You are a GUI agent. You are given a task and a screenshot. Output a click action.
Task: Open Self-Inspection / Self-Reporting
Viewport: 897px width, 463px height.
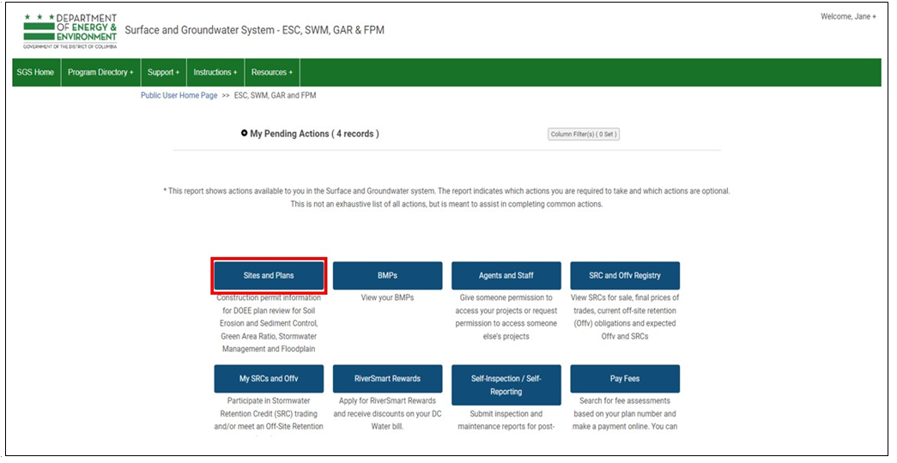tap(506, 385)
